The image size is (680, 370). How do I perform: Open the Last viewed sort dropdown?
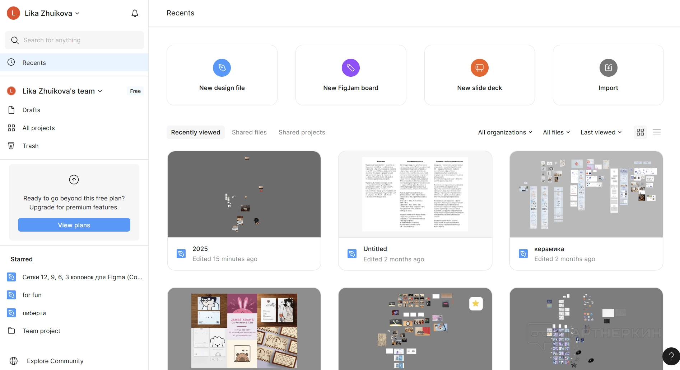[601, 132]
